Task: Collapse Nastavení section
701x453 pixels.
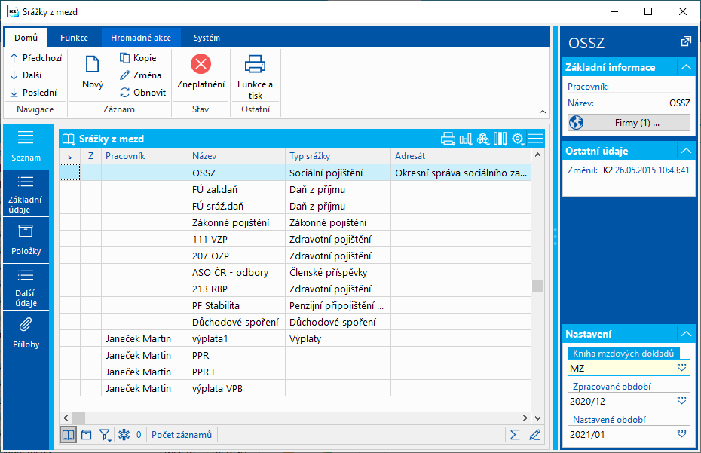Action: [x=686, y=334]
